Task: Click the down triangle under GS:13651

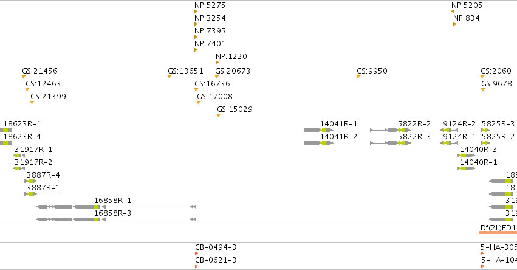Action: pyautogui.click(x=169, y=77)
